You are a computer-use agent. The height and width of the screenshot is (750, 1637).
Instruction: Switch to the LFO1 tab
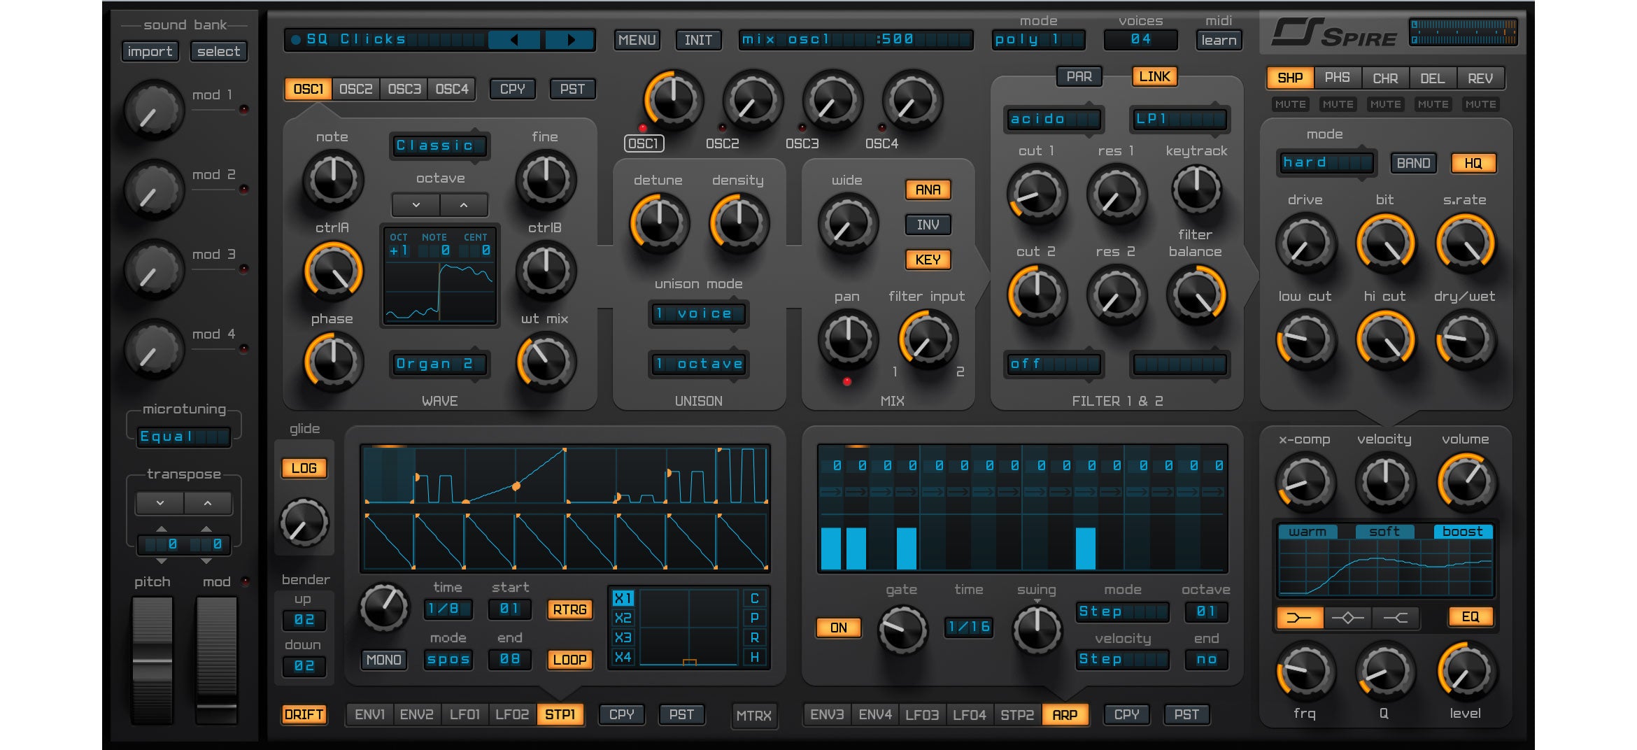[465, 714]
